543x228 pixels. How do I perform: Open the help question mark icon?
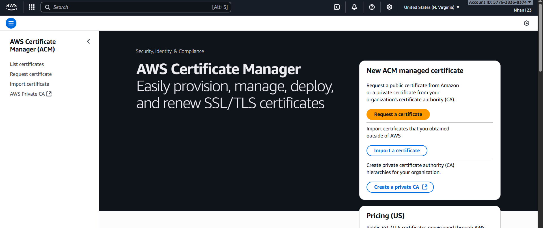[x=372, y=7]
